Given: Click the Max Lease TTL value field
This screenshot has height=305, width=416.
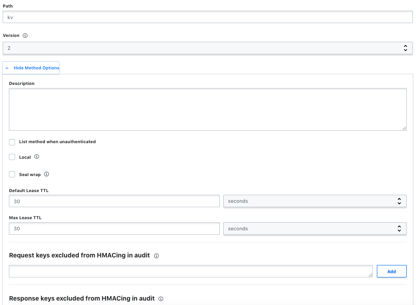Looking at the screenshot, I should pos(114,229).
